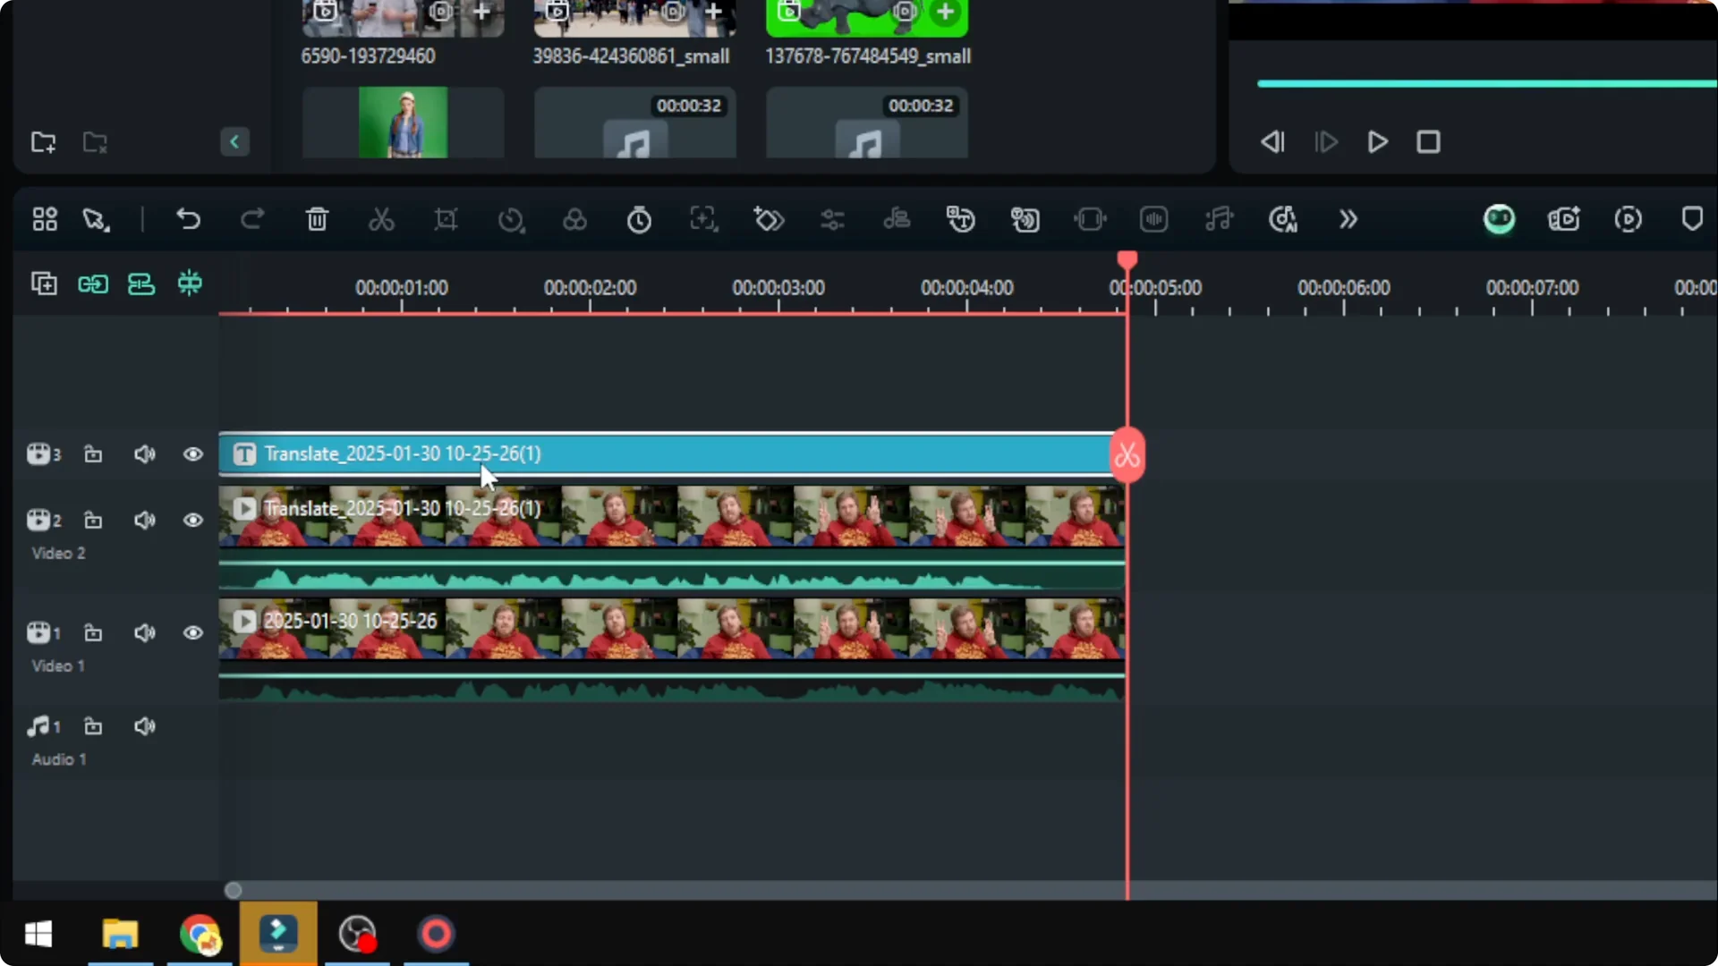The image size is (1718, 966).
Task: Select the music/audio tool icon
Action: point(1220,219)
